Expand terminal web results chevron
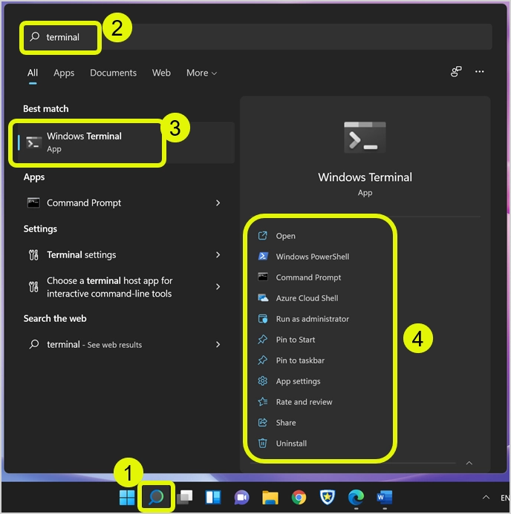This screenshot has width=511, height=514. pyautogui.click(x=218, y=345)
